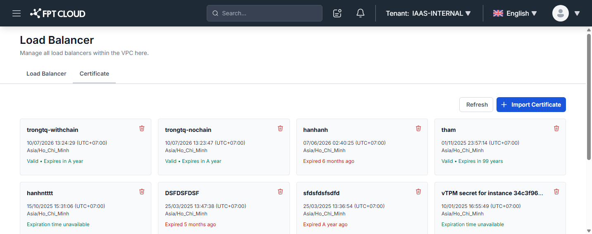Viewport: 592px width, 234px height.
Task: Delete the hanhntttt certificate
Action: click(142, 191)
